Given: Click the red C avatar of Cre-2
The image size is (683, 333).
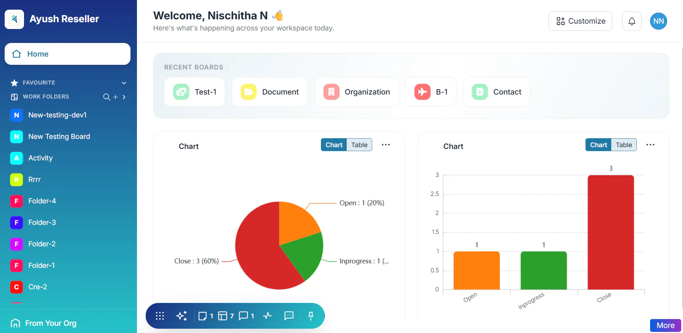Looking at the screenshot, I should pos(16,287).
